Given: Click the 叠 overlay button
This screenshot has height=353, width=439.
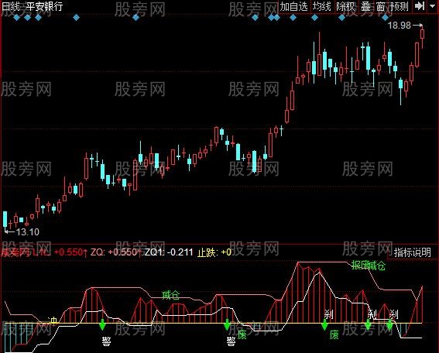Looking at the screenshot, I should tap(365, 6).
